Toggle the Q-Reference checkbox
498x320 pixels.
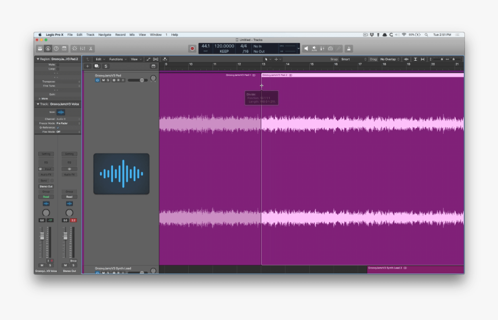[58, 127]
